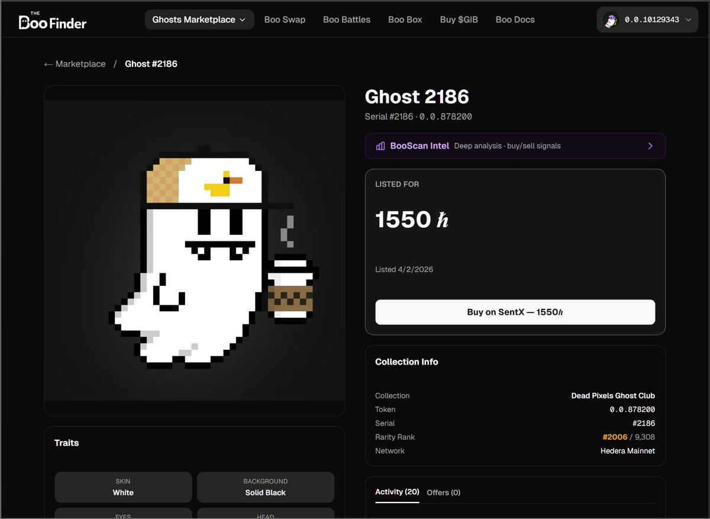This screenshot has width=710, height=519.
Task: Open Boo Docs
Action: coord(515,20)
